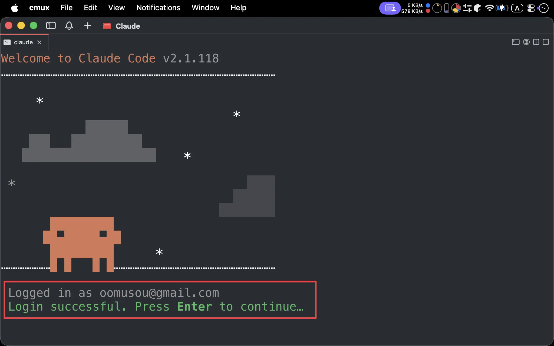This screenshot has height=346, width=554.
Task: Click the circular CPU ring monitor icon
Action: (x=437, y=8)
